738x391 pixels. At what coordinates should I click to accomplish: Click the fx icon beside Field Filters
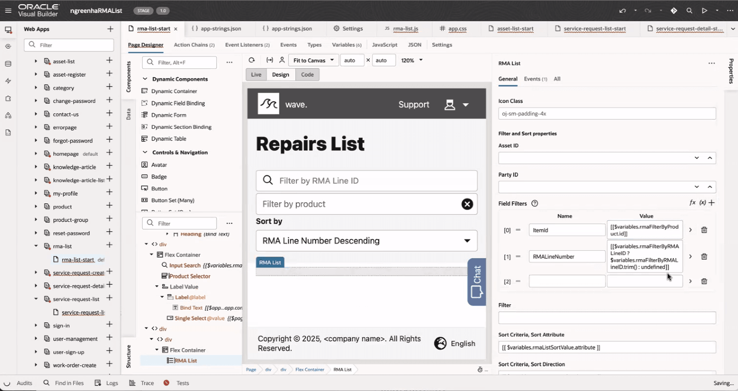click(x=692, y=203)
